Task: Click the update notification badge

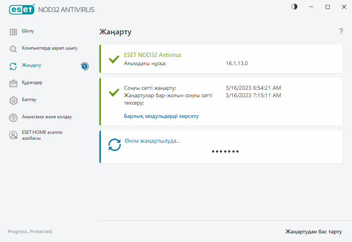Action: click(84, 66)
